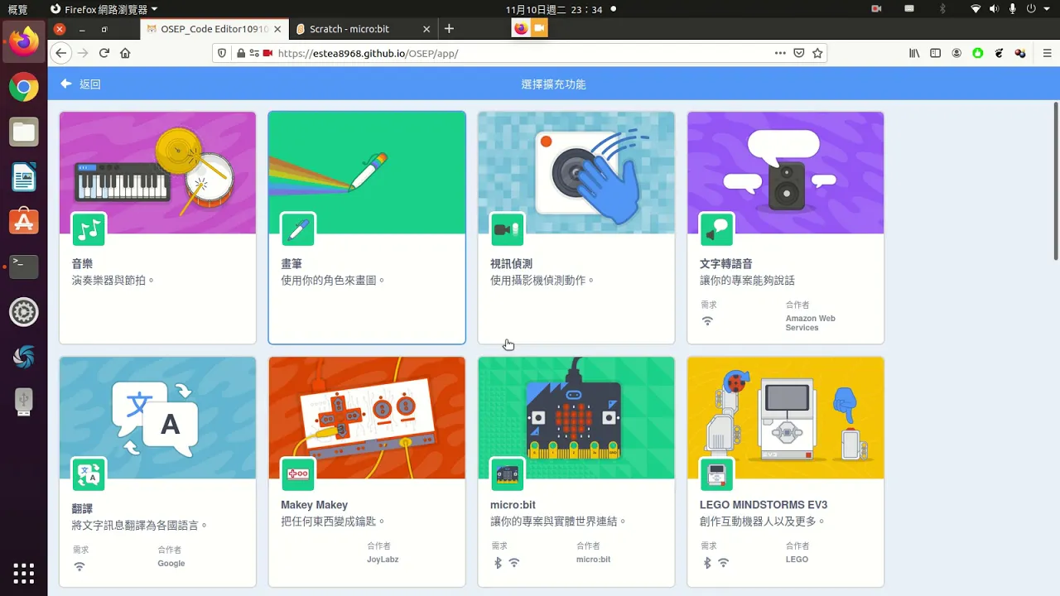Select the LEGO MINDSTORMS EV3 extension image

tap(786, 418)
